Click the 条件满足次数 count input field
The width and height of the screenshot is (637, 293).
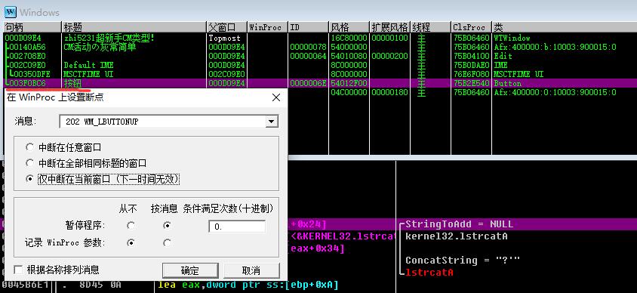pos(237,227)
